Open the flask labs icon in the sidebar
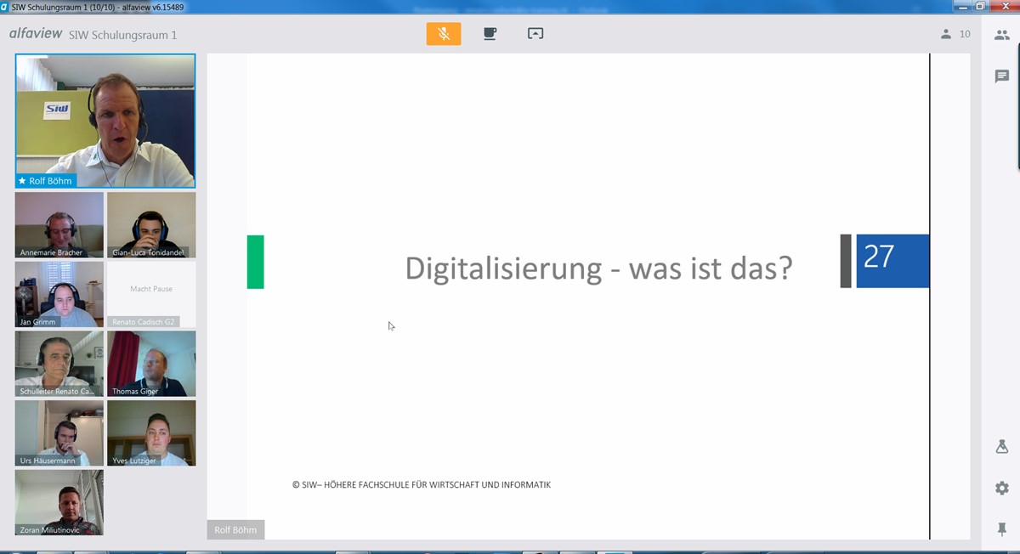Screen dimensions: 1020x554 pyautogui.click(x=1001, y=447)
